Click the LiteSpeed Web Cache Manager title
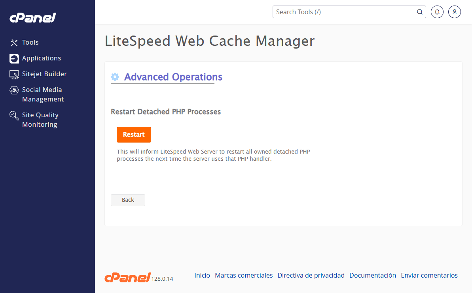The height and width of the screenshot is (293, 472). pyautogui.click(x=210, y=41)
